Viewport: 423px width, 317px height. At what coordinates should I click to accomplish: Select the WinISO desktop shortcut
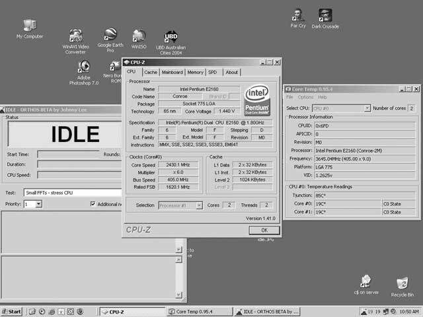click(139, 40)
